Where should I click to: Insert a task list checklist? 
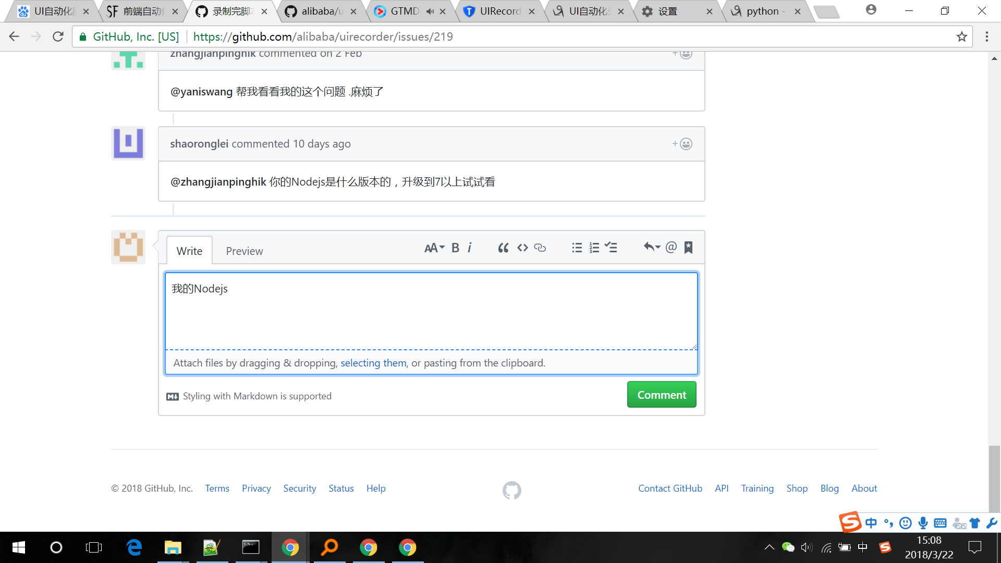point(611,248)
